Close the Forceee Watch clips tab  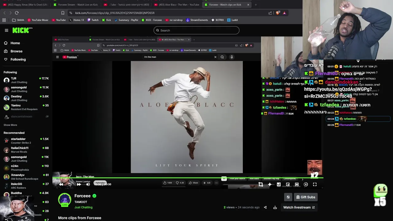coord(248,5)
